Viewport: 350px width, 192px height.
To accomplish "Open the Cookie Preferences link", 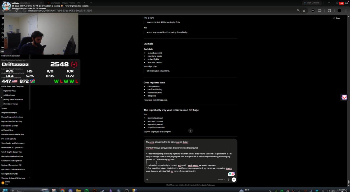I will [x=208, y=185].
